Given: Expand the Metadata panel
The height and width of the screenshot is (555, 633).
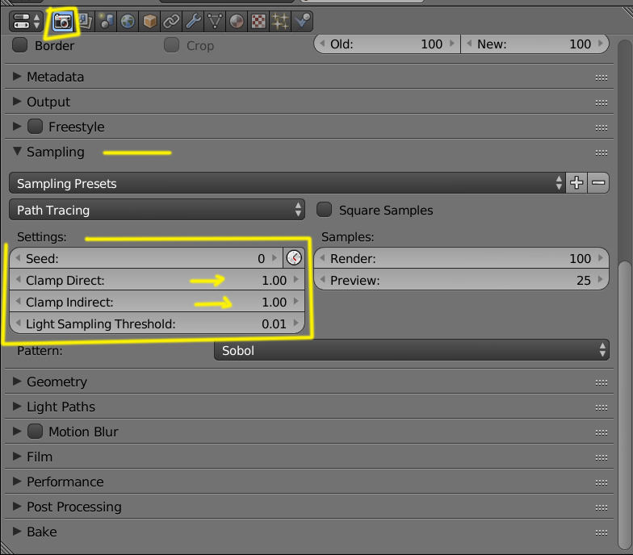Looking at the screenshot, I should tap(16, 76).
